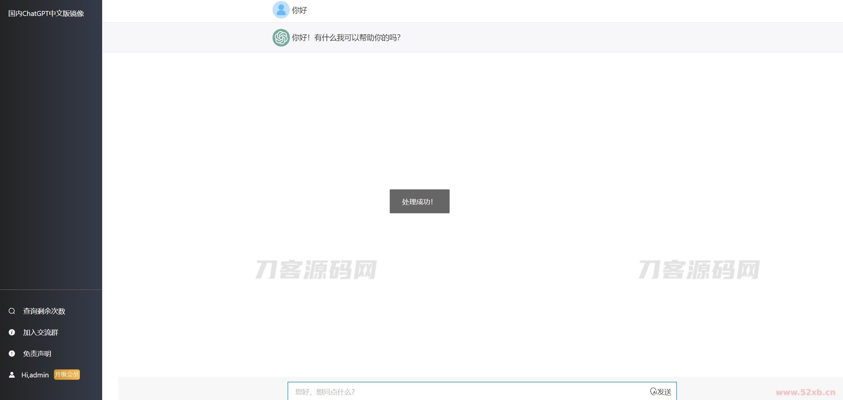The width and height of the screenshot is (843, 400).
Task: Click the magnifier icon for remaining count query
Action: [x=12, y=311]
